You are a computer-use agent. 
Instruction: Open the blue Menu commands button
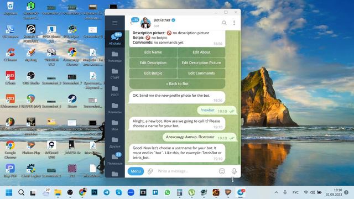pyautogui.click(x=136, y=171)
